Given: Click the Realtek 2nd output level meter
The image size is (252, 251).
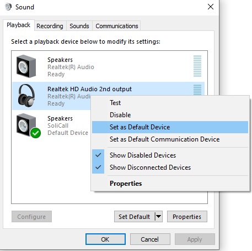Looking at the screenshot, I should coord(197,90).
